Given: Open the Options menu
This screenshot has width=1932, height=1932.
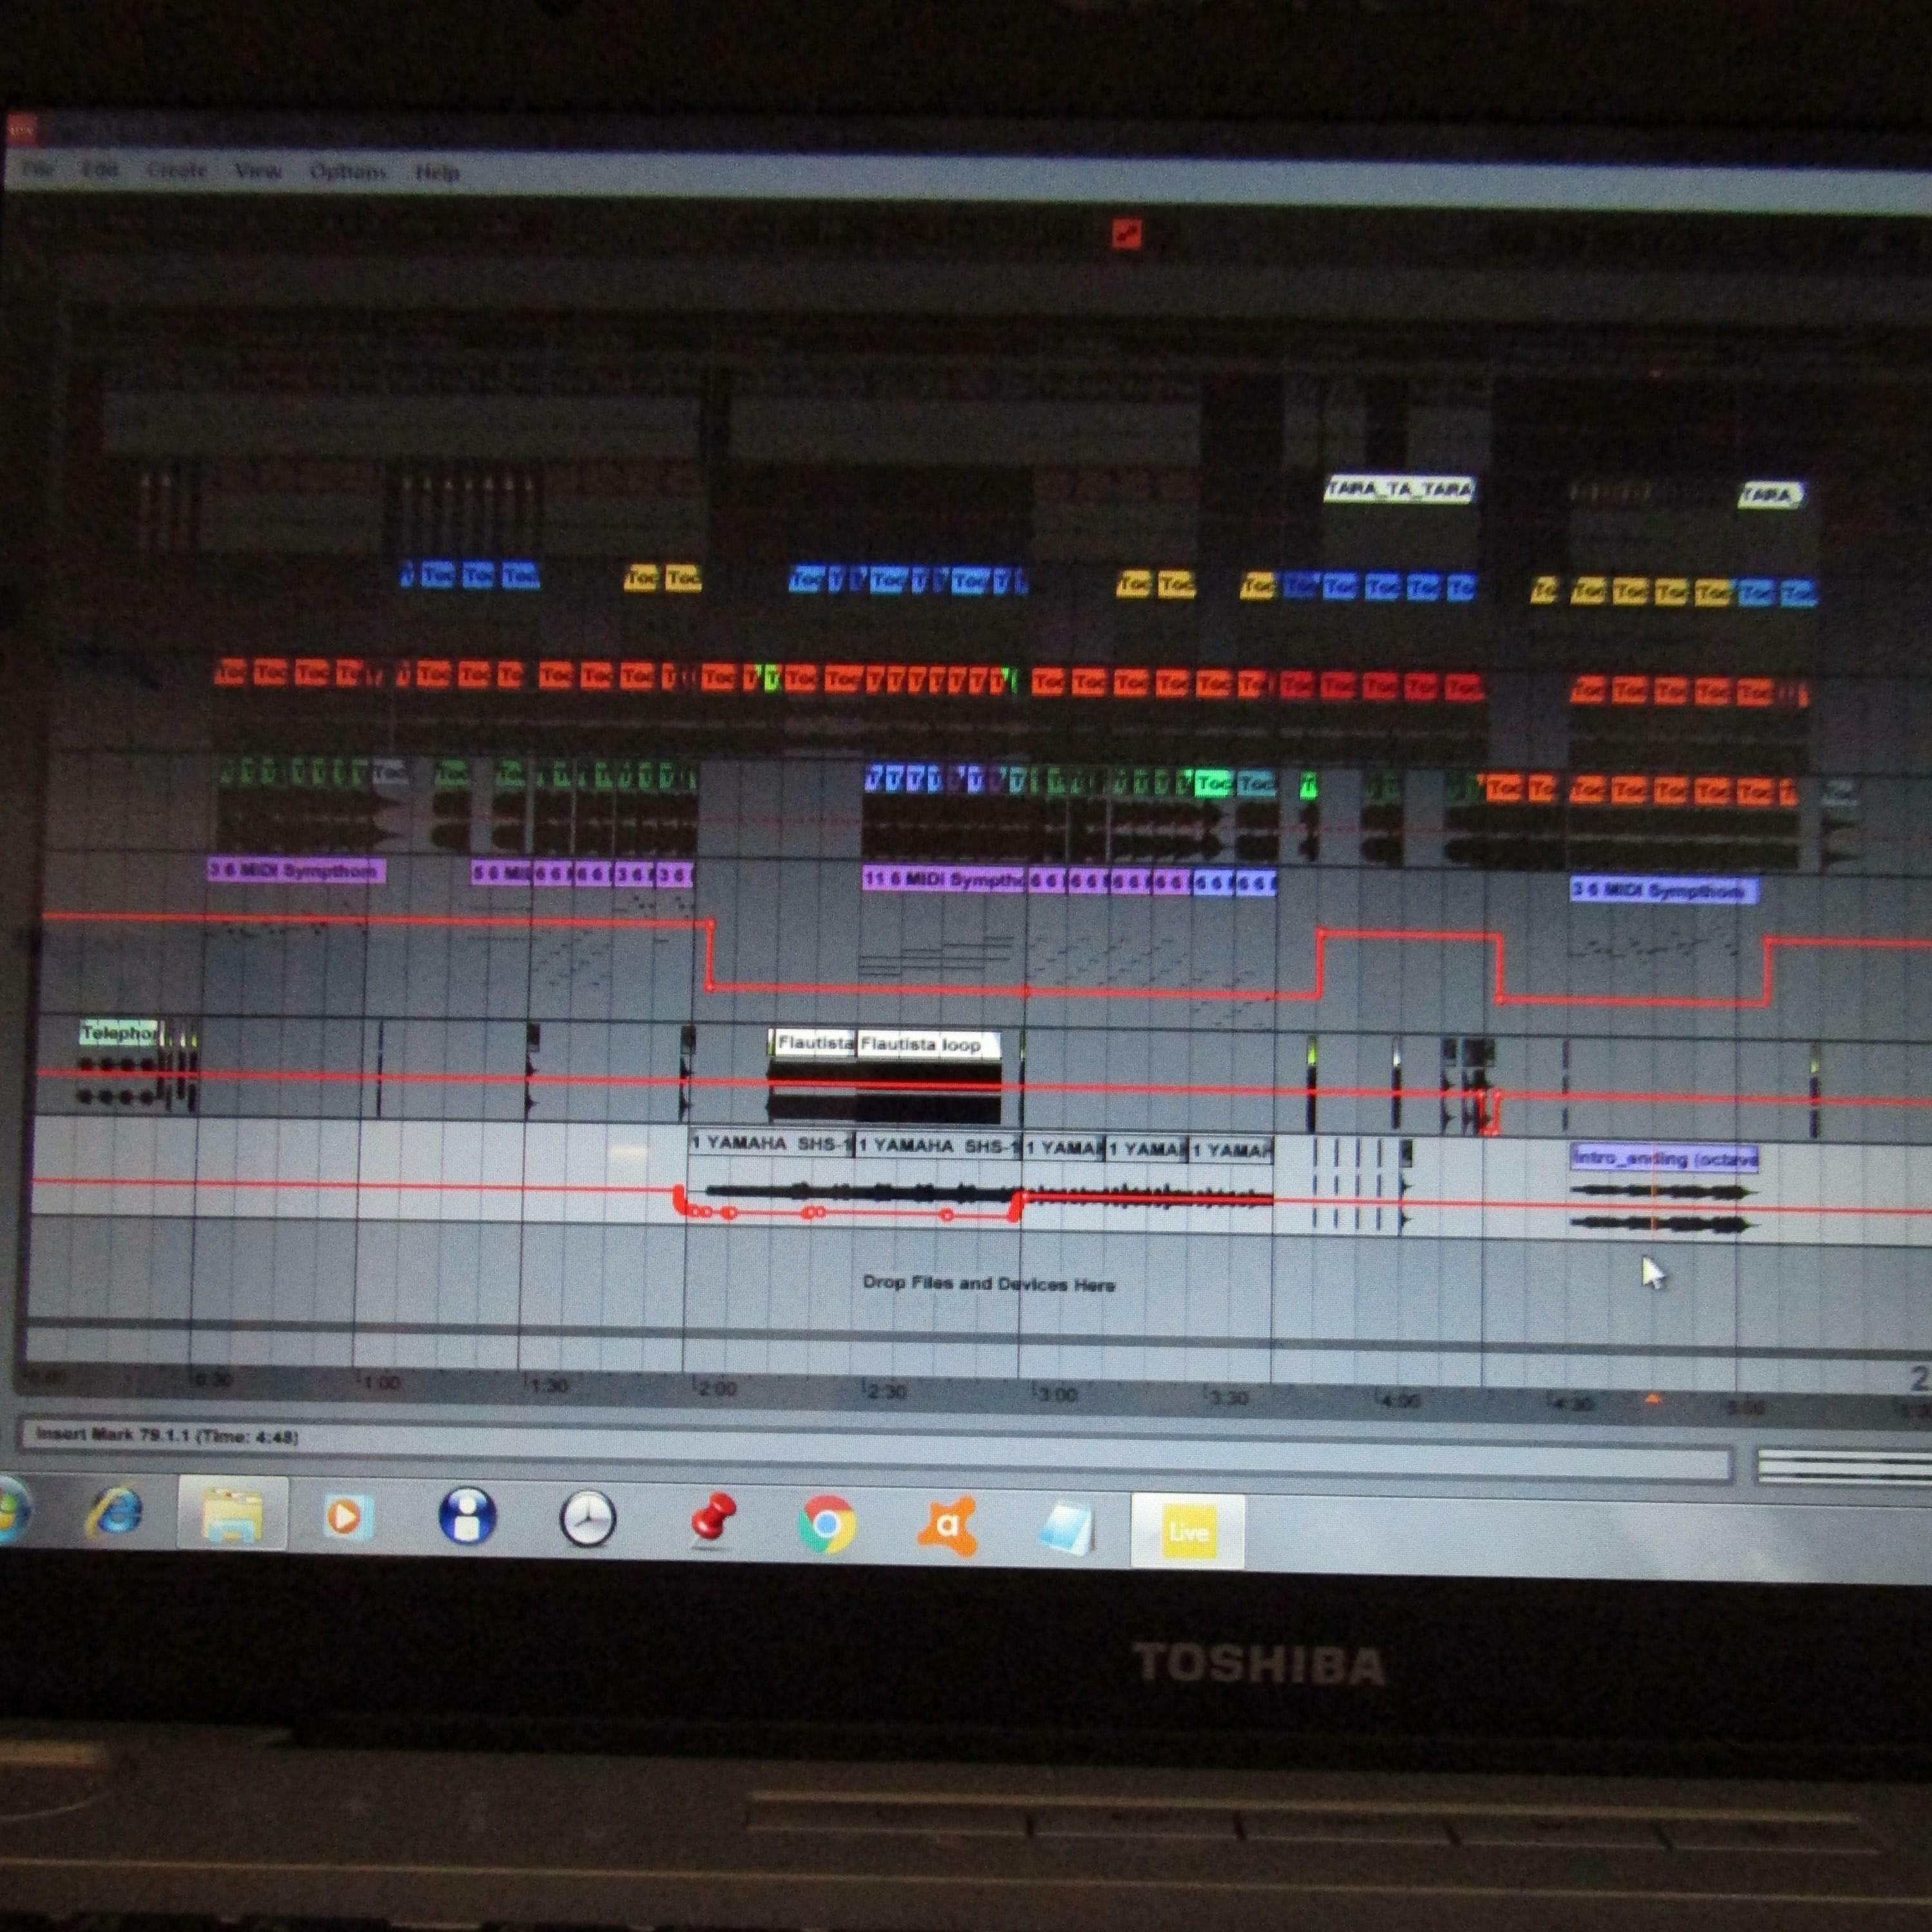Looking at the screenshot, I should click(348, 172).
